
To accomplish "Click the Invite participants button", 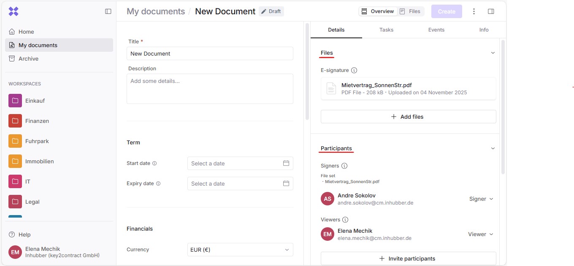I will pos(408,258).
